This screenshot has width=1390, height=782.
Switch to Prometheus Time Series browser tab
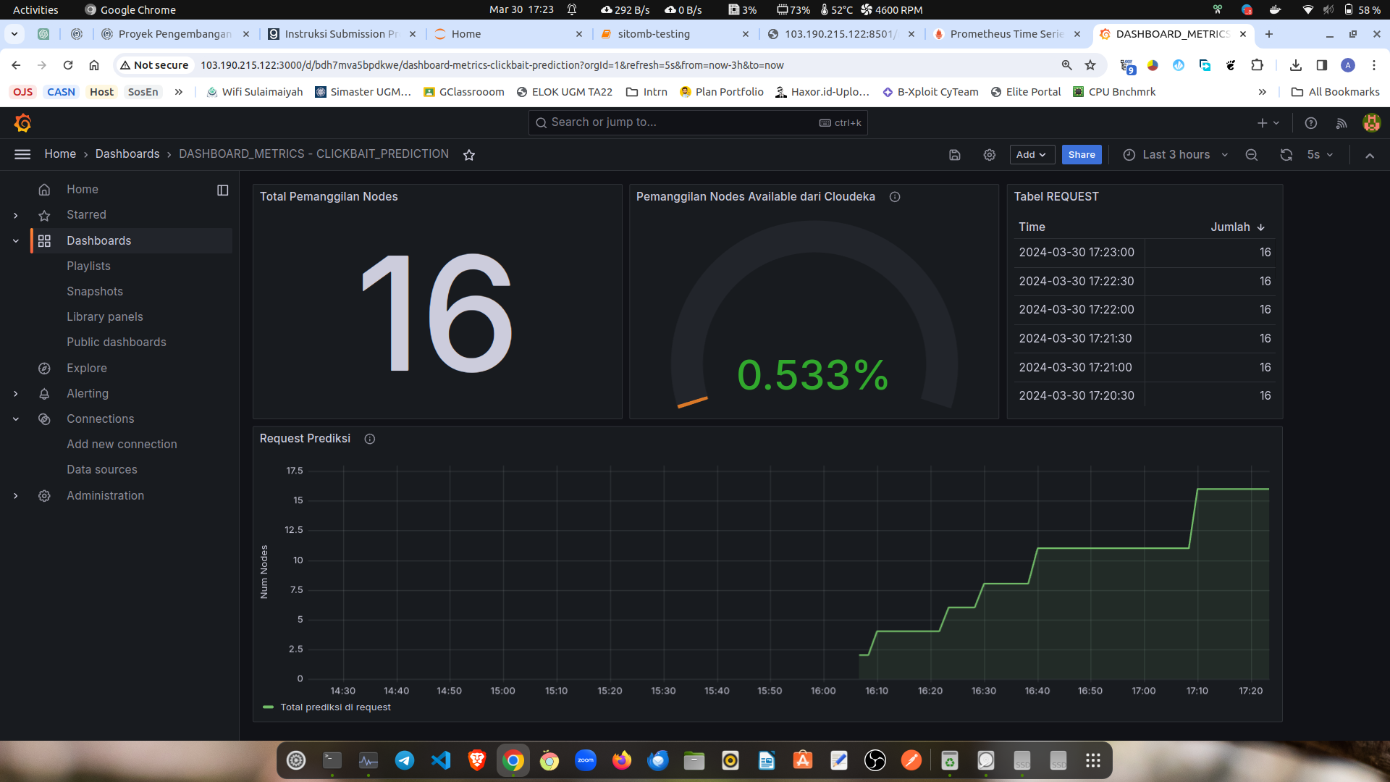(1006, 34)
